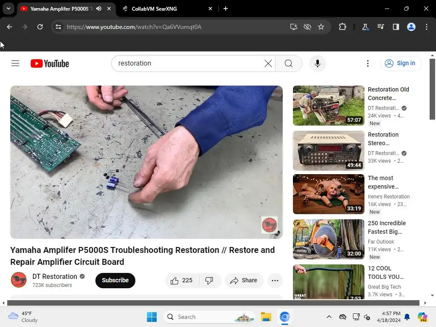This screenshot has width=436, height=327.
Task: Open the taskbar clock and calendar
Action: click(x=389, y=317)
